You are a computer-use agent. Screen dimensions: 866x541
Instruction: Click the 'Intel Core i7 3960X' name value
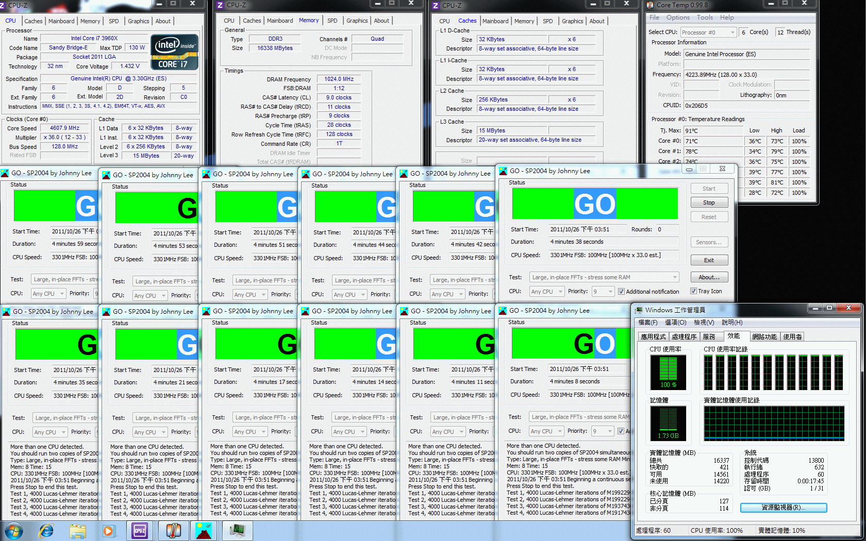pos(94,38)
